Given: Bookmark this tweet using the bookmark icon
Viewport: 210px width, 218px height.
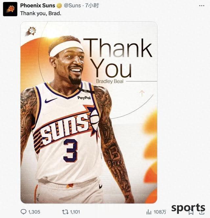Looking at the screenshot, I should point(191,212).
